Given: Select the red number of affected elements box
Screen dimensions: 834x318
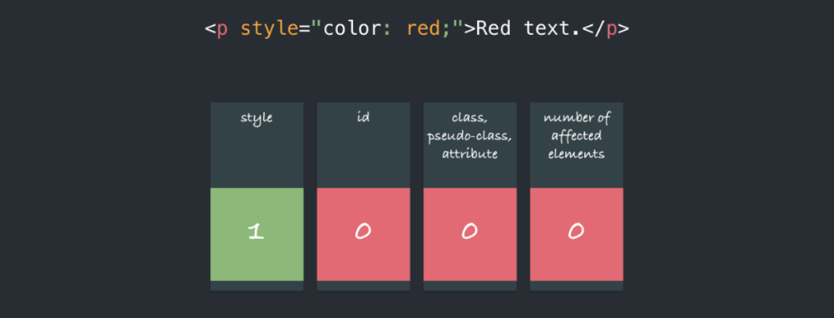Looking at the screenshot, I should [x=576, y=235].
